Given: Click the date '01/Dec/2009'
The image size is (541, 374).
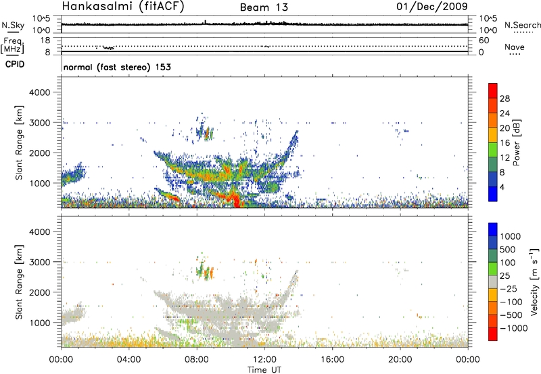Looking at the screenshot, I should click(x=431, y=6).
